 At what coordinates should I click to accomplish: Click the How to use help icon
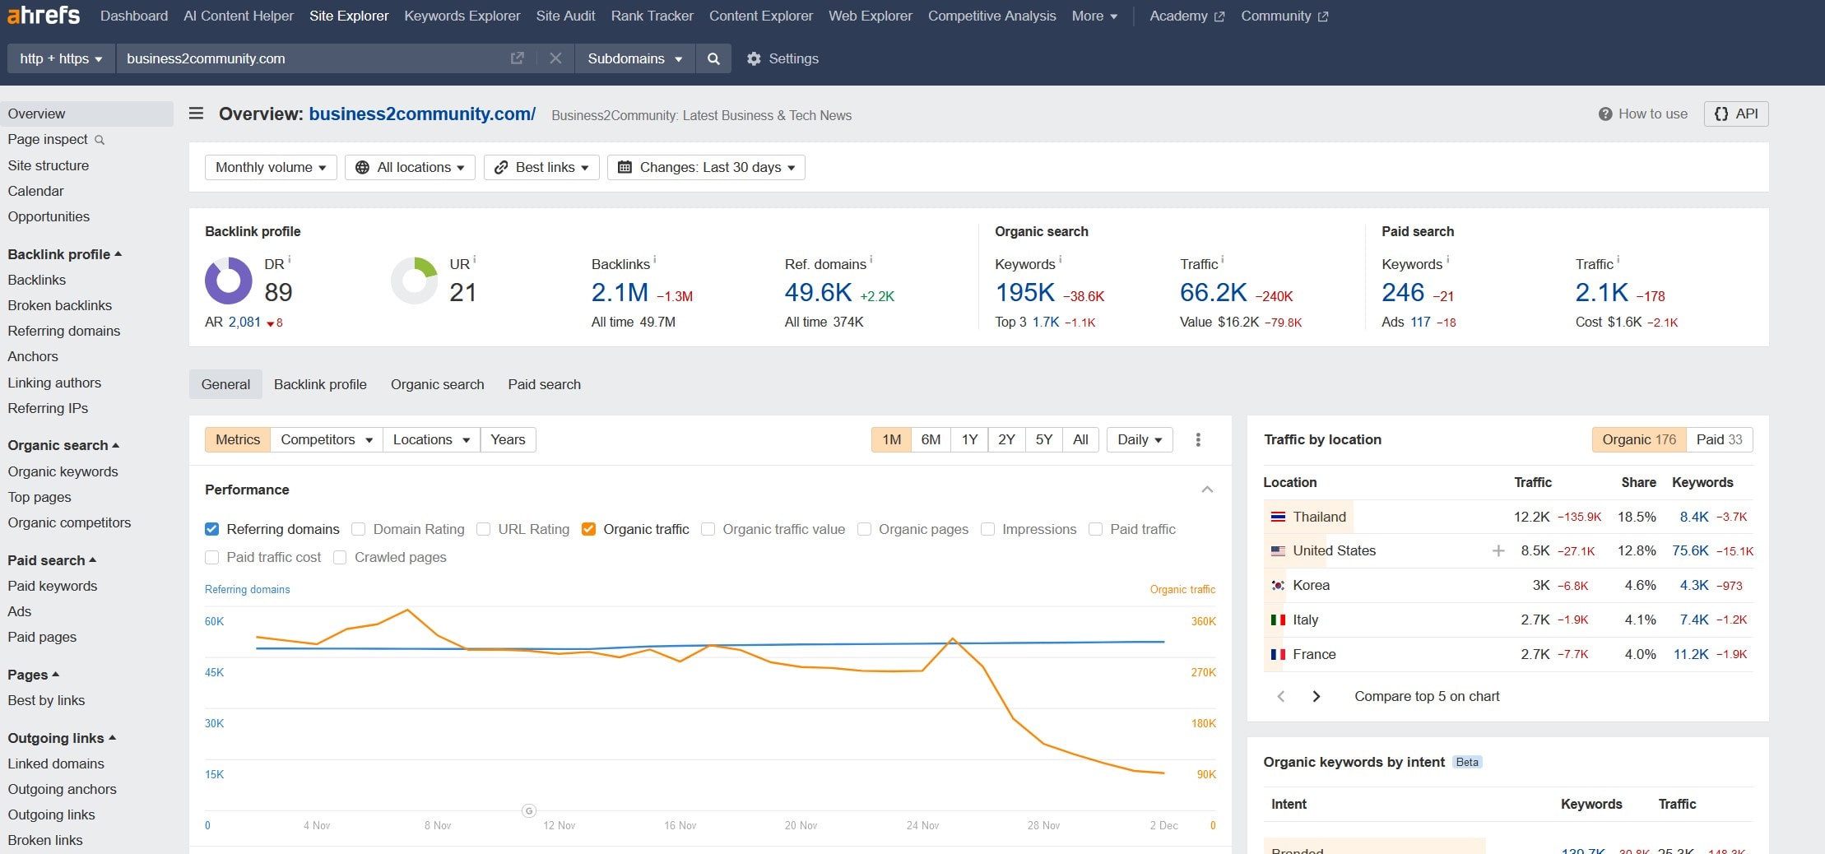[1605, 114]
